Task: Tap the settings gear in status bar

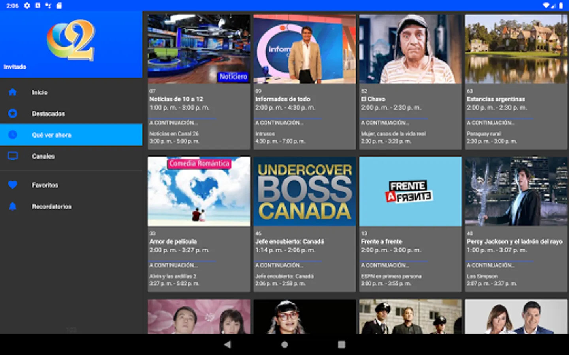Action: coord(27,6)
